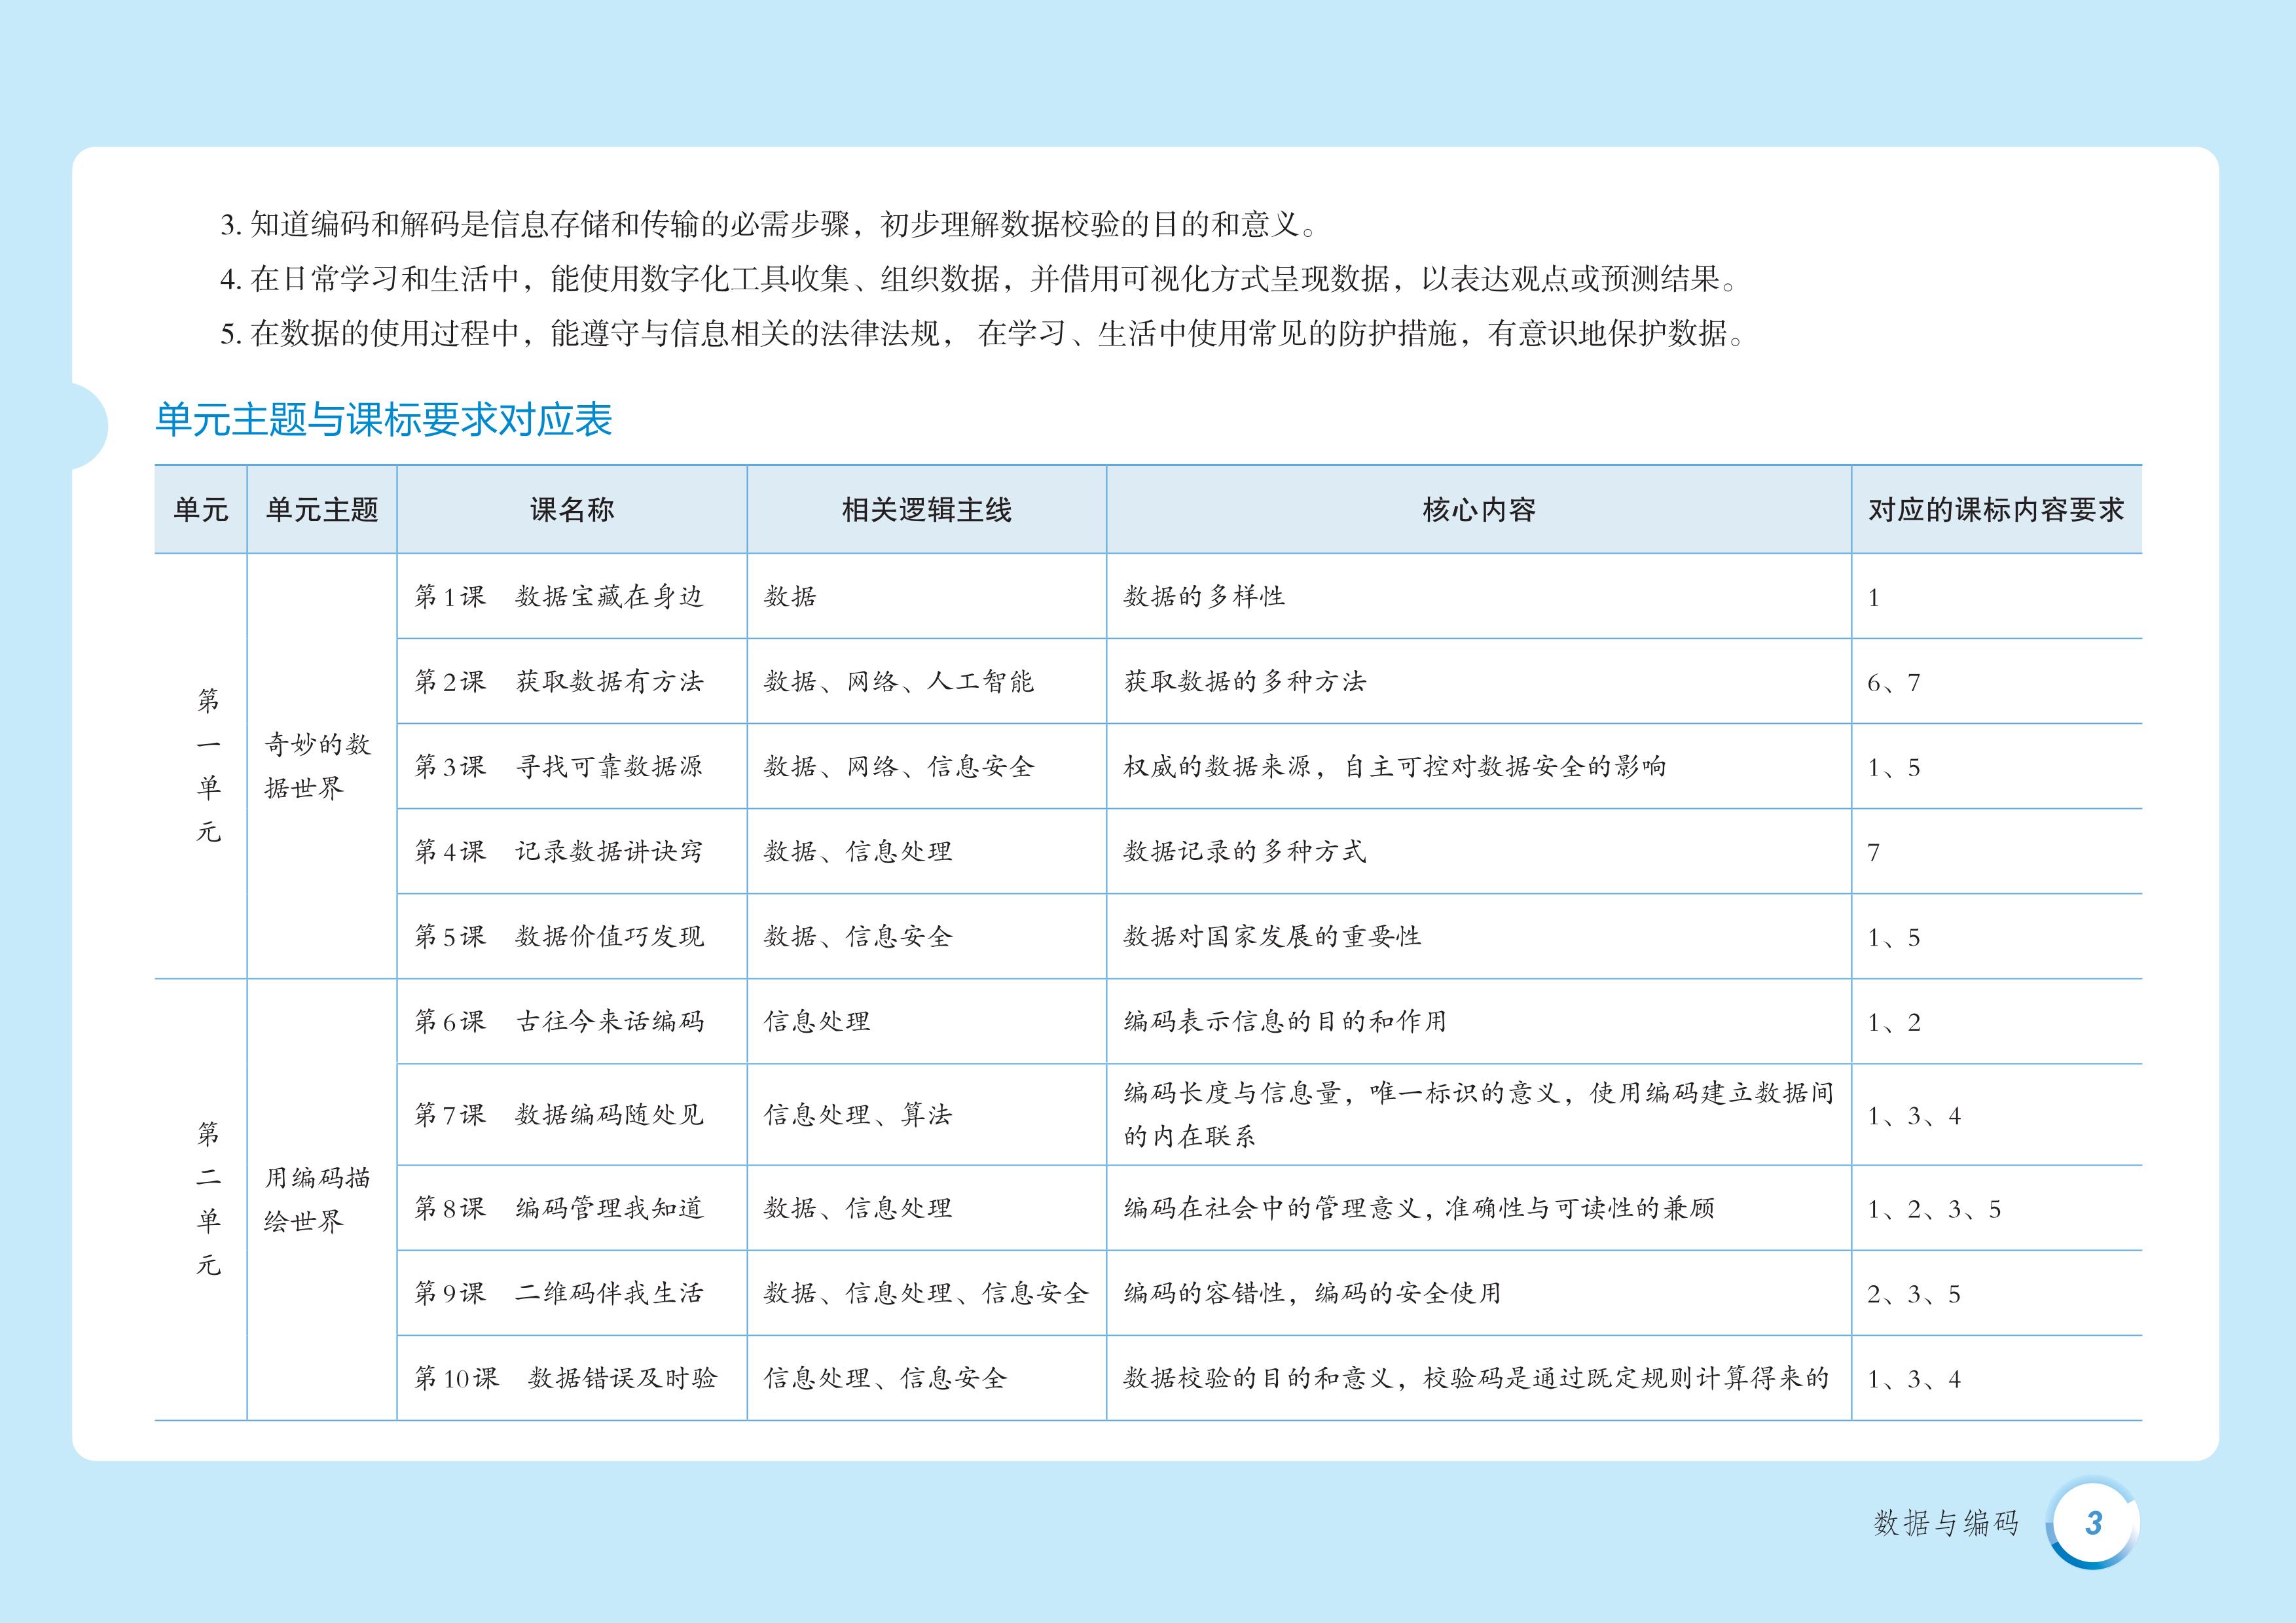Select the 第2课 获取数据有方法 cell
Viewport: 2296px width, 1623px height.
559,681
